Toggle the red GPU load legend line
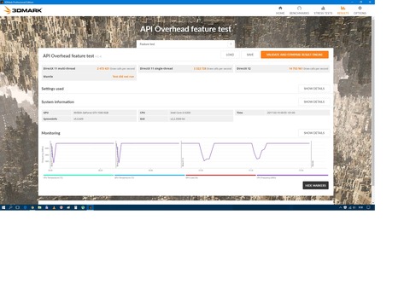The image size is (410, 307). pos(220,175)
